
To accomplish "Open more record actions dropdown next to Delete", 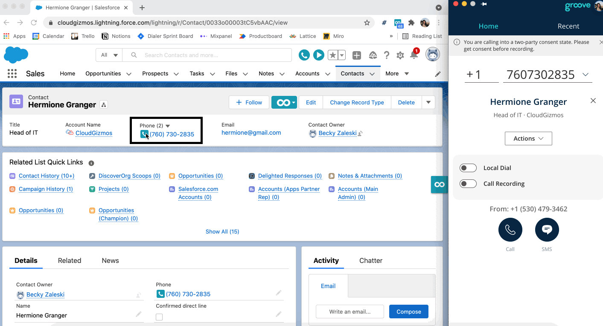I will pos(428,102).
